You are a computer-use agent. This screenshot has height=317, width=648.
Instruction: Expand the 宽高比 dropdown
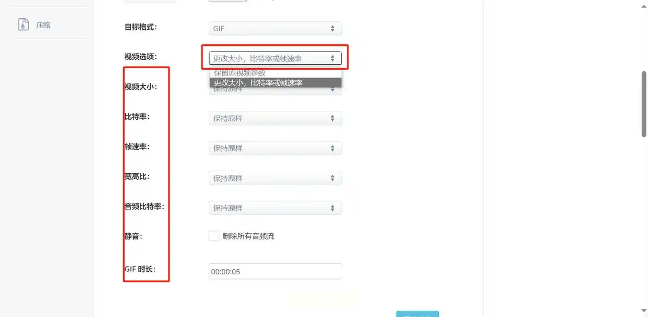(275, 178)
